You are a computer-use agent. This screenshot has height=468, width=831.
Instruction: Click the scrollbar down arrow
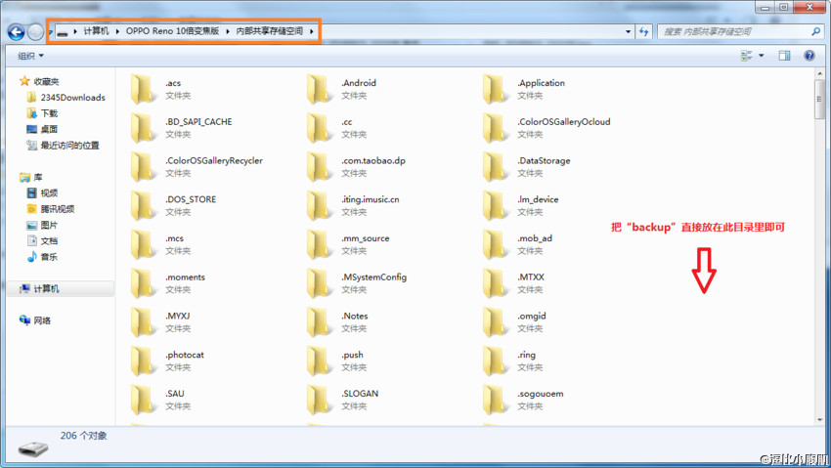click(819, 420)
